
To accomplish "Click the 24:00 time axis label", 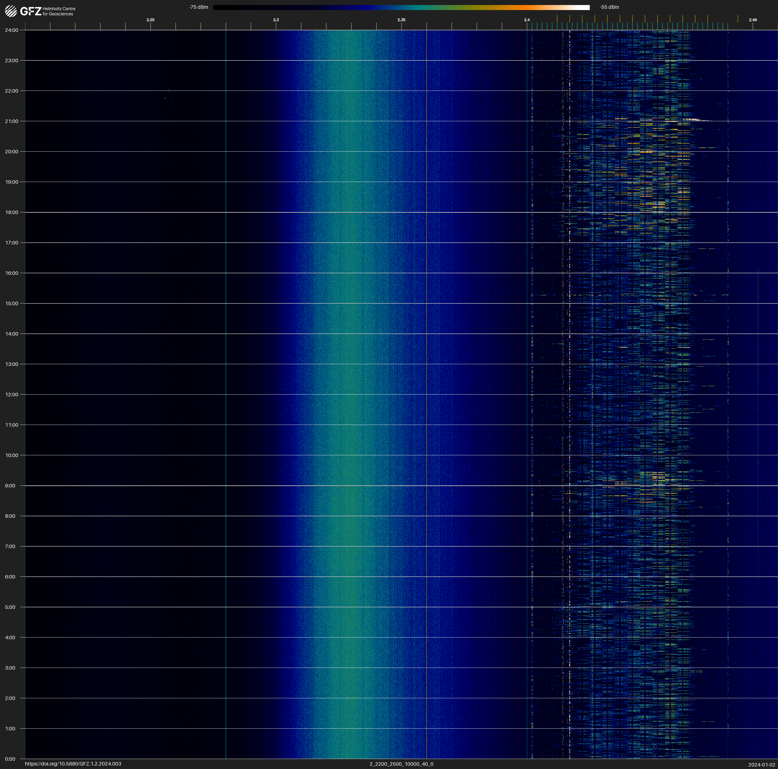I will coord(12,30).
